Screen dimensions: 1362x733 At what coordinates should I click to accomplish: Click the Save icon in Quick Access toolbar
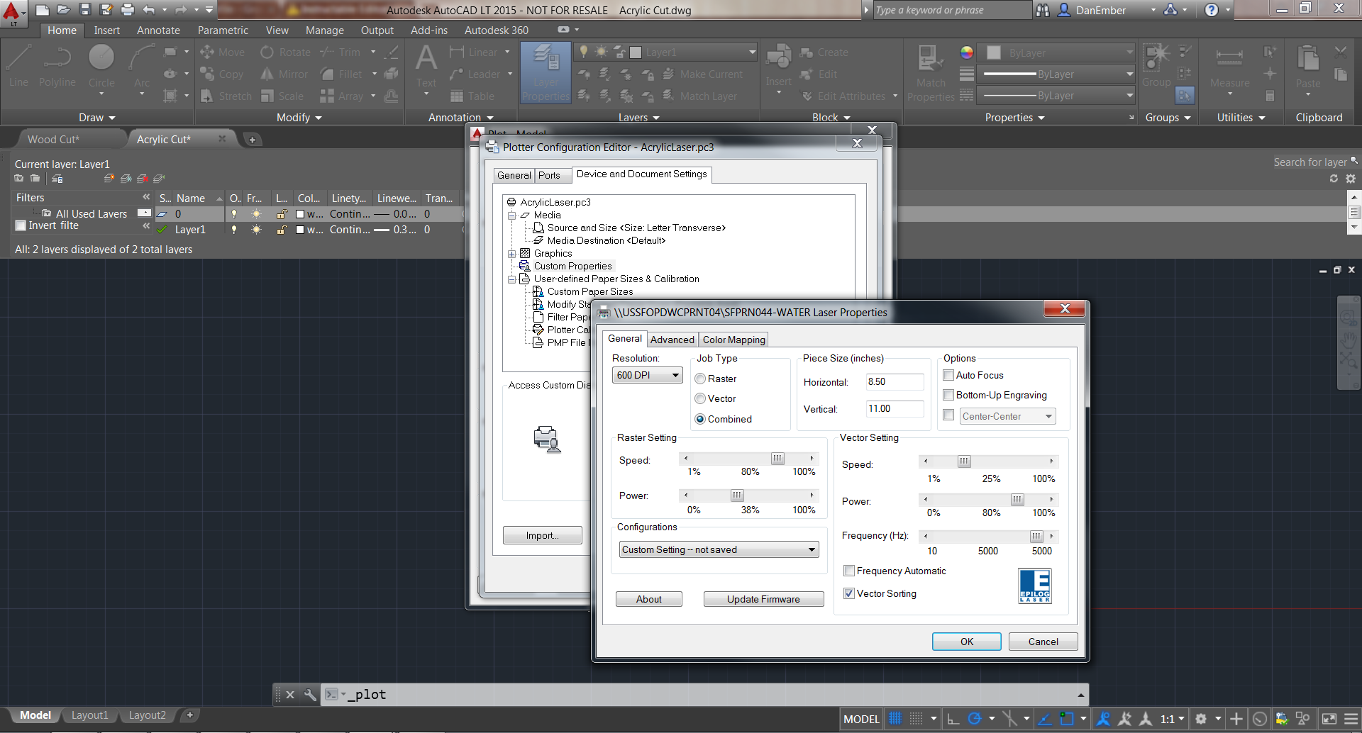click(x=84, y=9)
